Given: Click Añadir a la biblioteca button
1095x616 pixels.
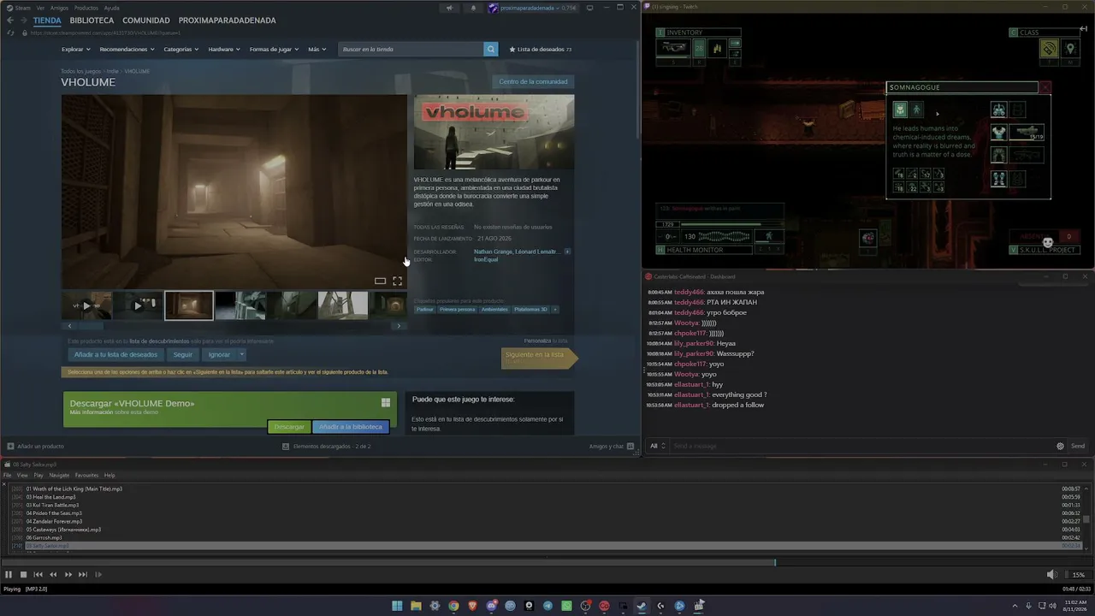Looking at the screenshot, I should (351, 426).
